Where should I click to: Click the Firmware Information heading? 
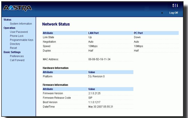click(55, 85)
